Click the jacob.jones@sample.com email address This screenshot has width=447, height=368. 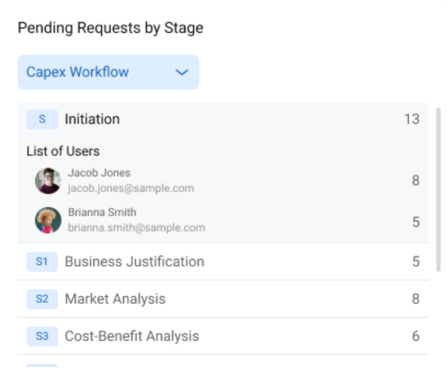[x=130, y=188]
